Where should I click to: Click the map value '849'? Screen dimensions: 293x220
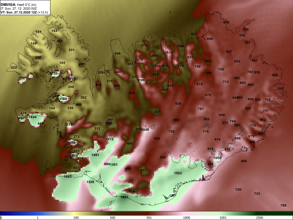(x=118, y=72)
